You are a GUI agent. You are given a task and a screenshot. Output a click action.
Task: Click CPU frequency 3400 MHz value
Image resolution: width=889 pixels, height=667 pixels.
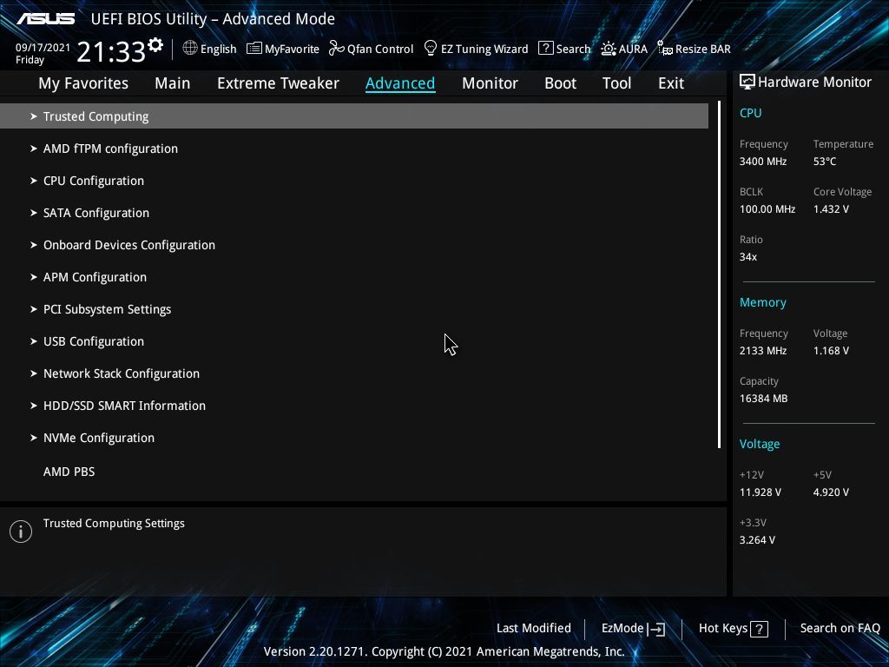[762, 162]
